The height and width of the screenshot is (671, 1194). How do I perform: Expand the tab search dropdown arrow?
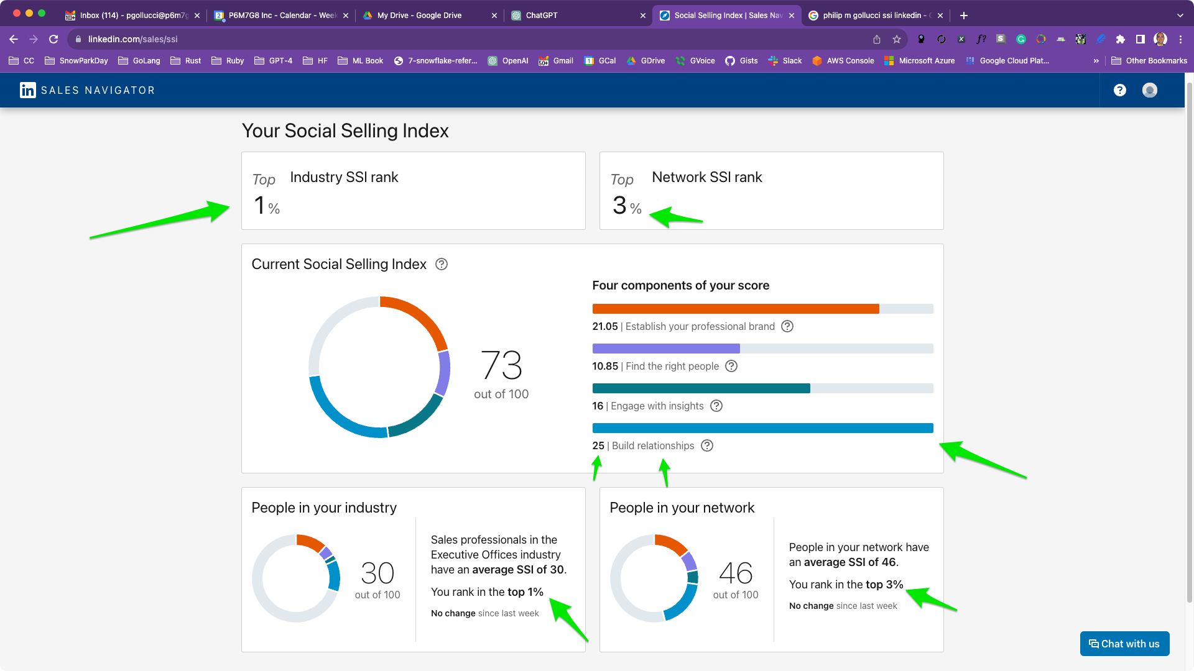1180,16
